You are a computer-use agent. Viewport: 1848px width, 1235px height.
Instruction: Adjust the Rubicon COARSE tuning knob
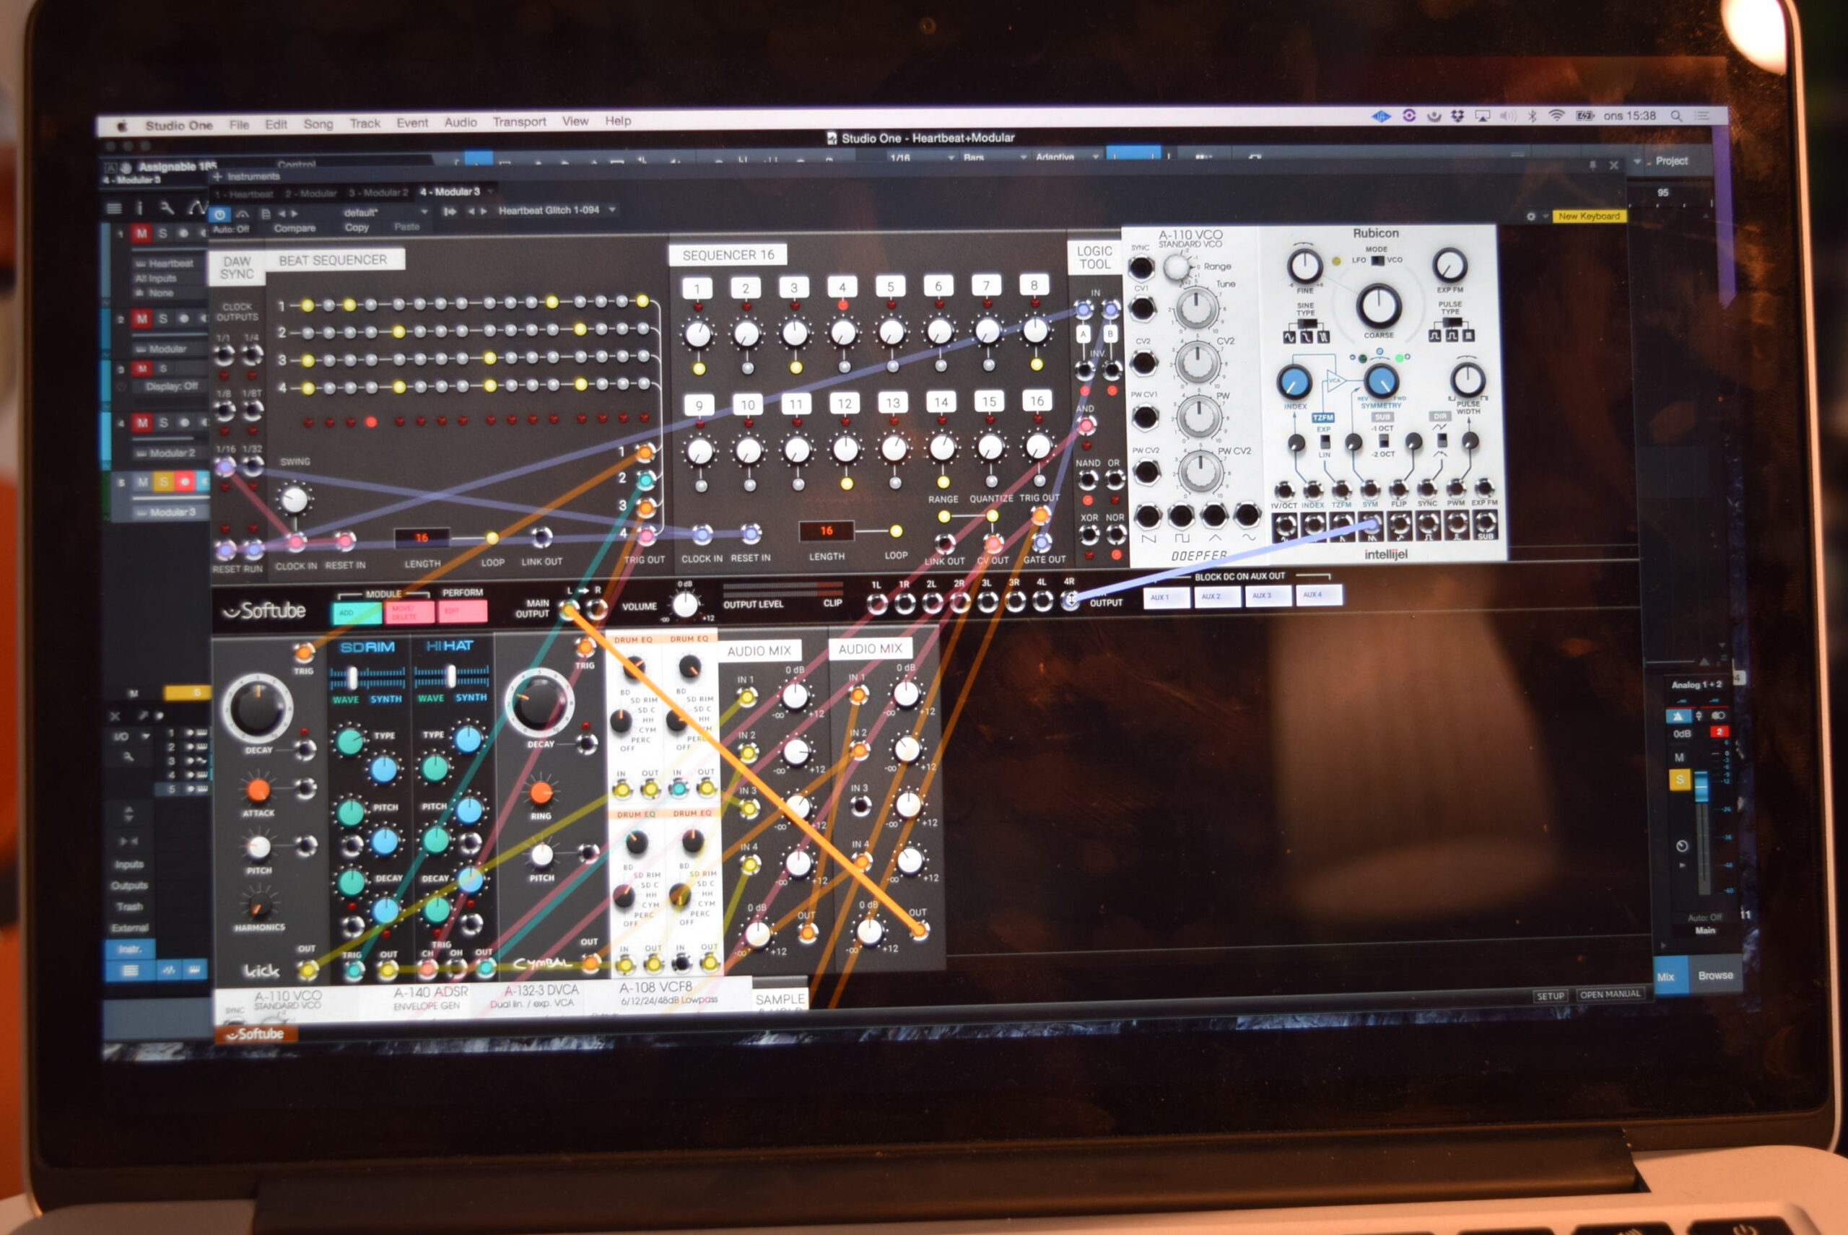(1378, 306)
